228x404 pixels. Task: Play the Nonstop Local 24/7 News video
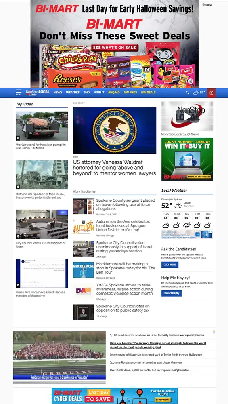(x=187, y=116)
